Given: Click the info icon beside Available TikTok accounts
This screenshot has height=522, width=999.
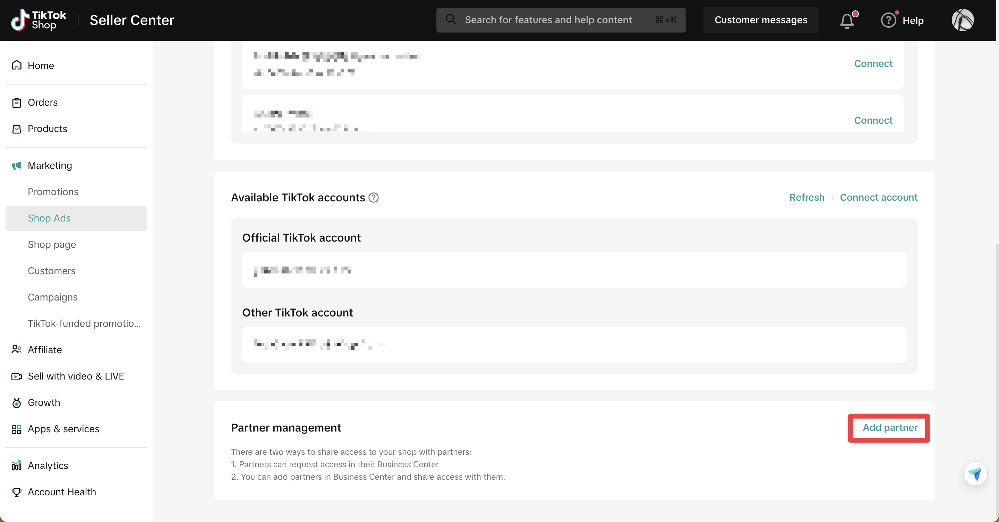Looking at the screenshot, I should pyautogui.click(x=374, y=198).
